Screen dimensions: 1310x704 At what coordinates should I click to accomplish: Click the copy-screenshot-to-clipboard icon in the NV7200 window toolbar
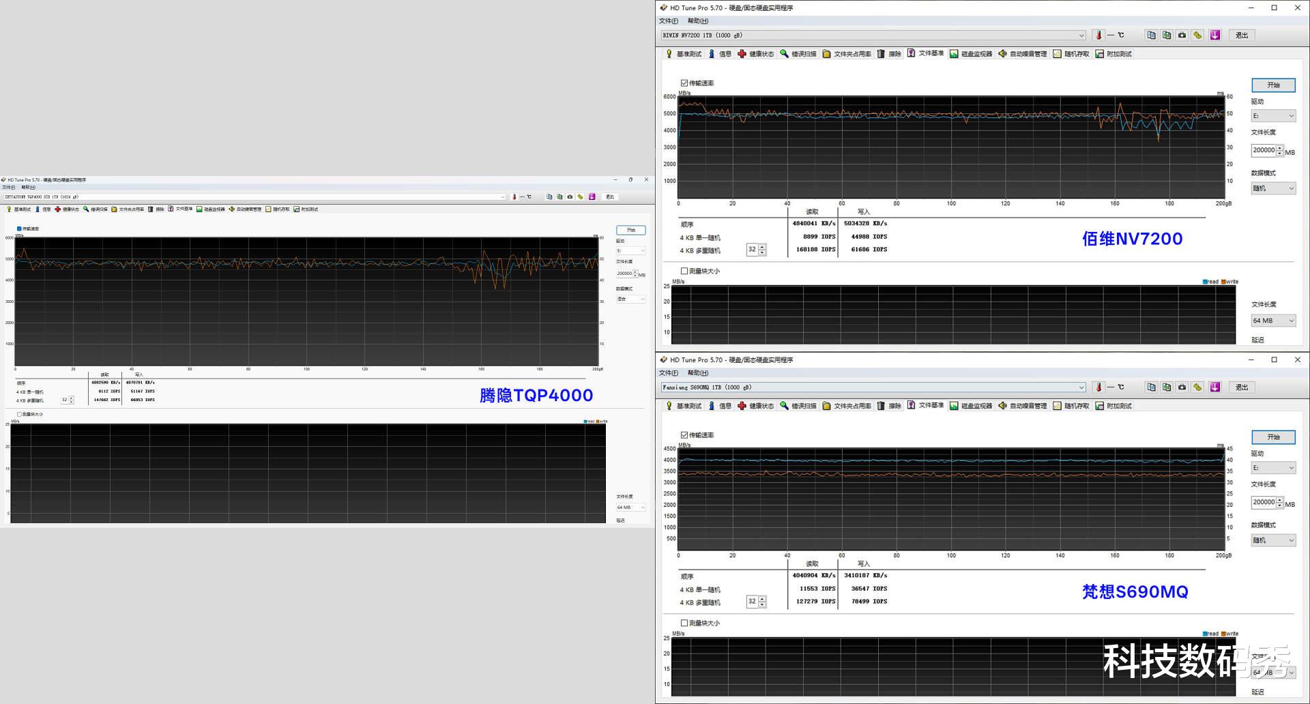pos(1167,35)
